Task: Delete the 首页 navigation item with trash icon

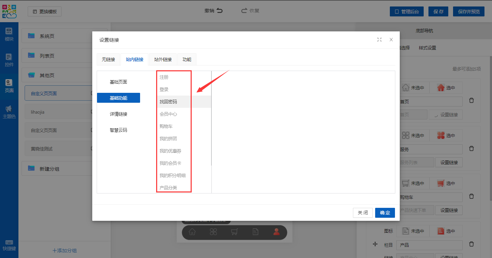Action: point(471,101)
